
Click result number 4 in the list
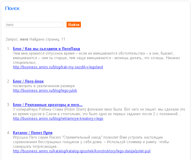tap(9, 133)
